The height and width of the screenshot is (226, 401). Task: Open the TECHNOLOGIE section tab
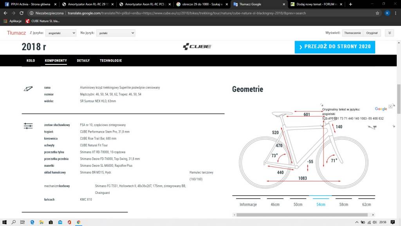point(111,60)
